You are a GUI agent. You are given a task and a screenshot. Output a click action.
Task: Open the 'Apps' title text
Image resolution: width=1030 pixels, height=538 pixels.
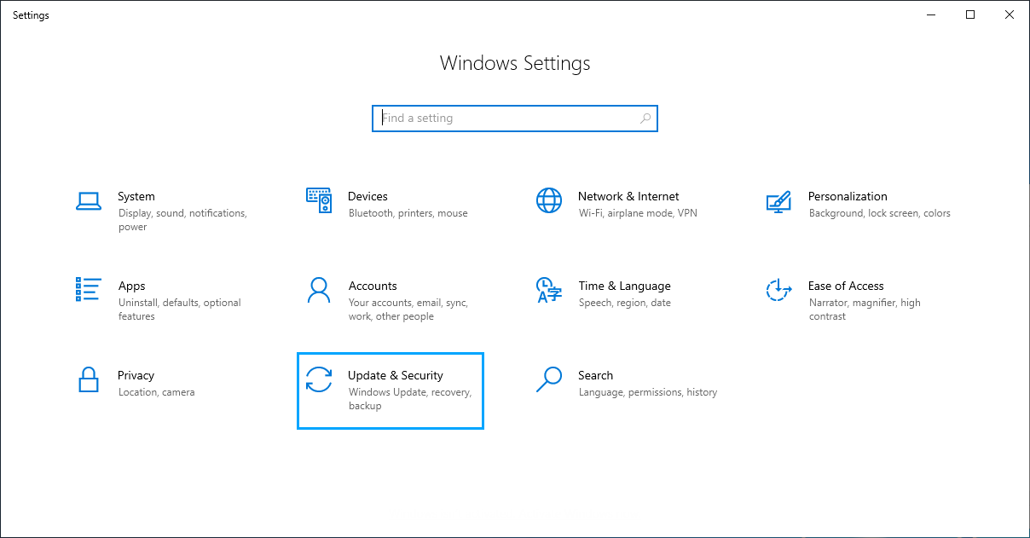[x=132, y=286]
